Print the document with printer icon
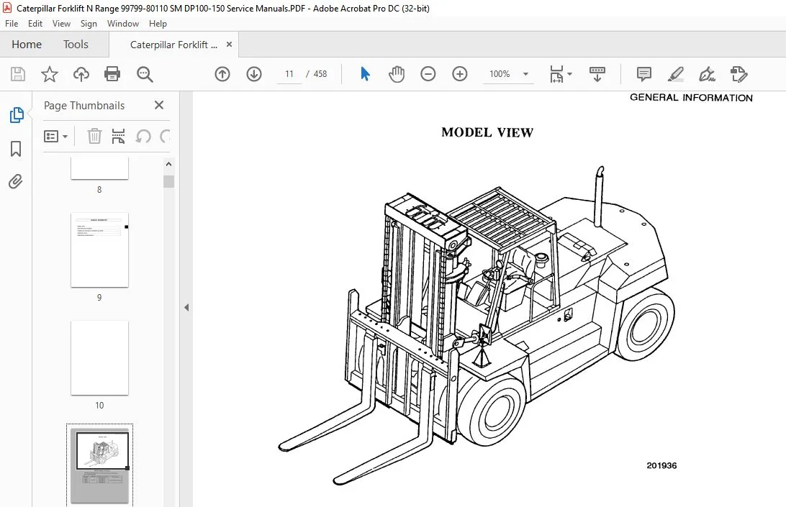The width and height of the screenshot is (786, 507). (x=112, y=74)
